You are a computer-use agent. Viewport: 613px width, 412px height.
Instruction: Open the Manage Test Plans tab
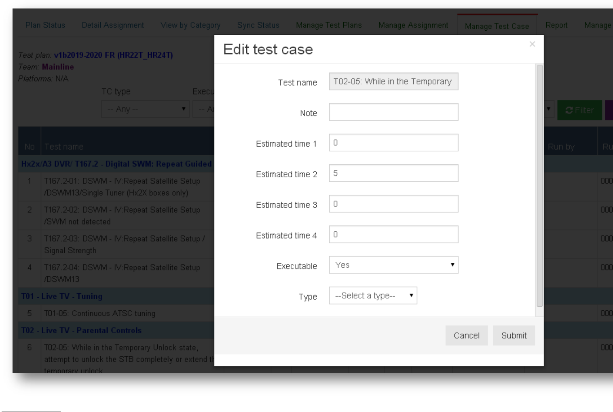click(x=329, y=25)
